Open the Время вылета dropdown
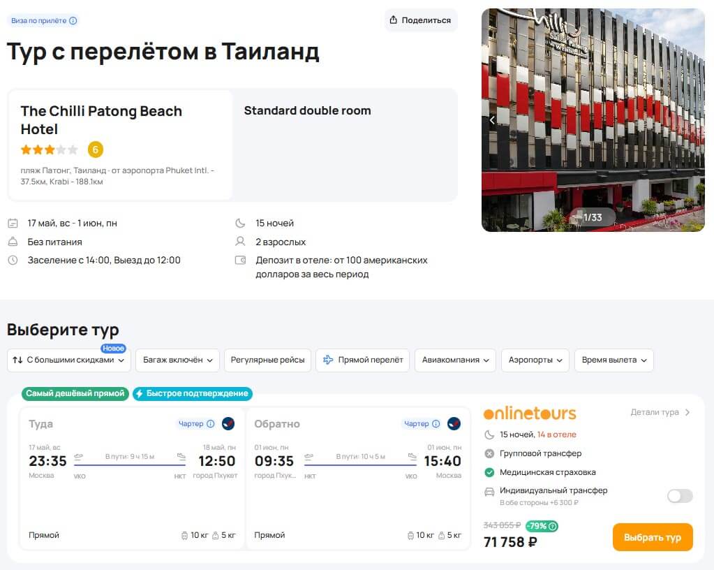The image size is (714, 570). pyautogui.click(x=613, y=360)
